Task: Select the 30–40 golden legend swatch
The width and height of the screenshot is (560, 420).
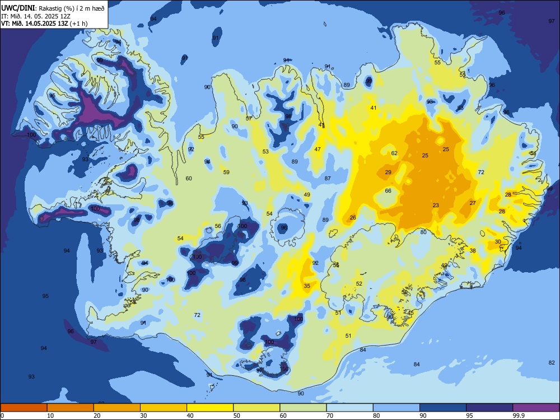Action: (x=164, y=408)
